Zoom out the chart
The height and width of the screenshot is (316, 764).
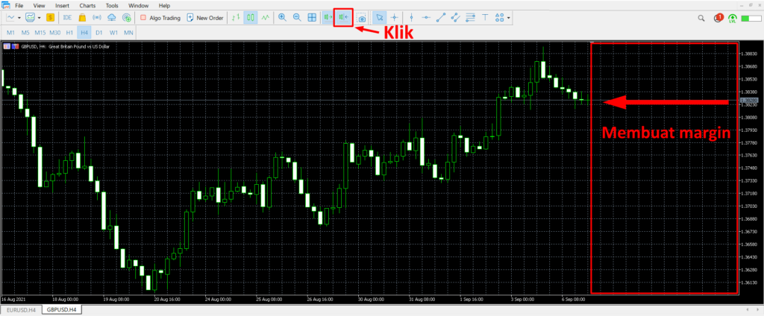(297, 18)
